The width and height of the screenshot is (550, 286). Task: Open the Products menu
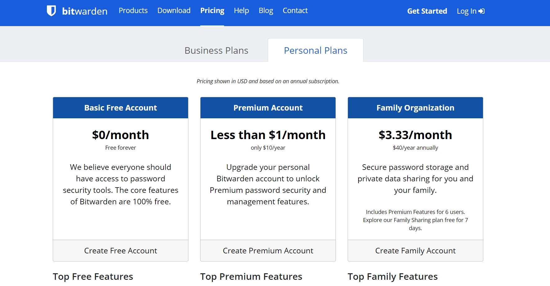tap(133, 11)
